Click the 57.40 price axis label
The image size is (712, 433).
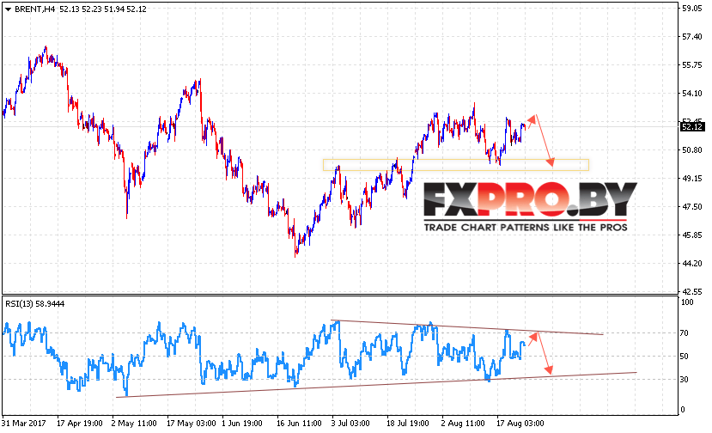pyautogui.click(x=692, y=37)
